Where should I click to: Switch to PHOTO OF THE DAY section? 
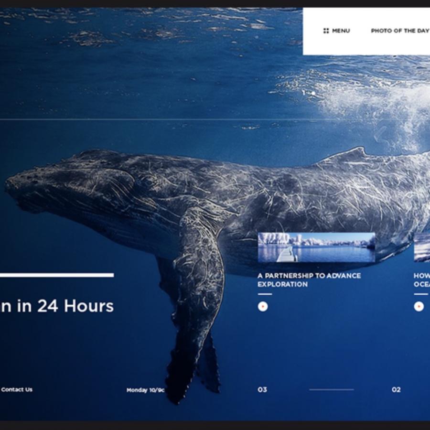tap(399, 31)
